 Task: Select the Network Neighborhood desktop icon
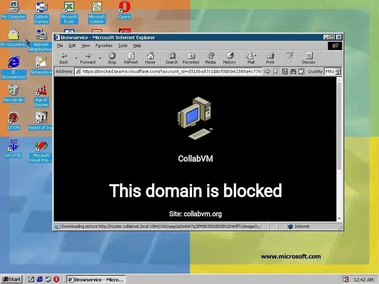41,40
